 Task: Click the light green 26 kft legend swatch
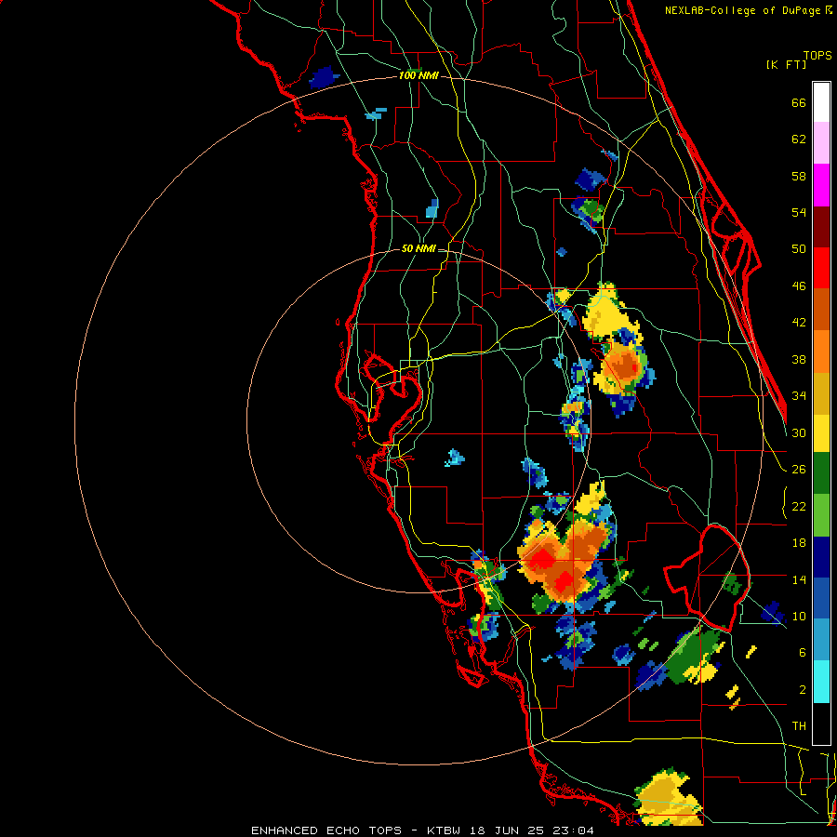(821, 515)
